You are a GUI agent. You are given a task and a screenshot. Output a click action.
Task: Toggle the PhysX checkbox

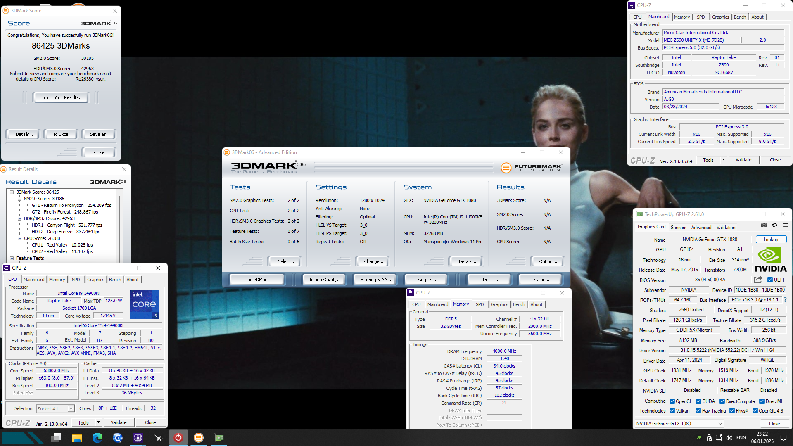coord(732,411)
